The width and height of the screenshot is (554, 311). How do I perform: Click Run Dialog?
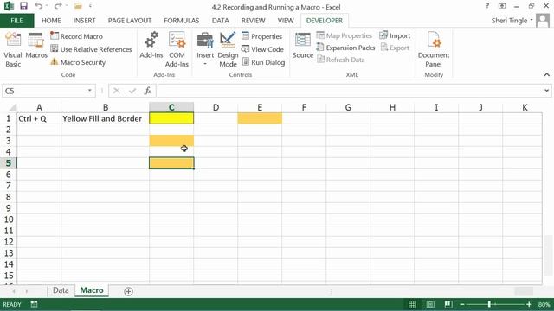(x=263, y=62)
